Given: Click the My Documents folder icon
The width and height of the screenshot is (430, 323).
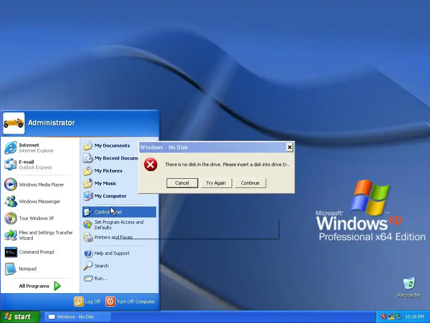Looking at the screenshot, I should (88, 145).
